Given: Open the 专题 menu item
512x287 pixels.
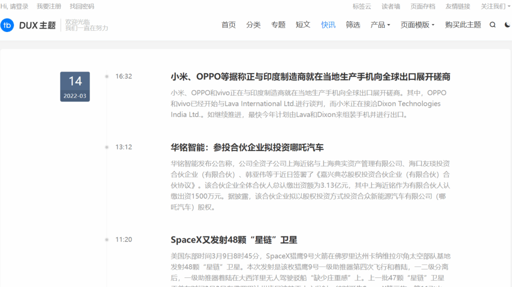Looking at the screenshot, I should click(278, 25).
